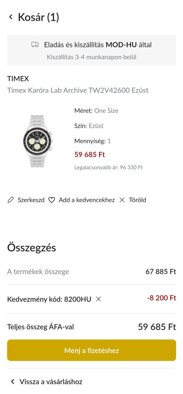Click Vissza a vásárláshoz link
Viewport: 183px width, 394px height.
(51, 382)
